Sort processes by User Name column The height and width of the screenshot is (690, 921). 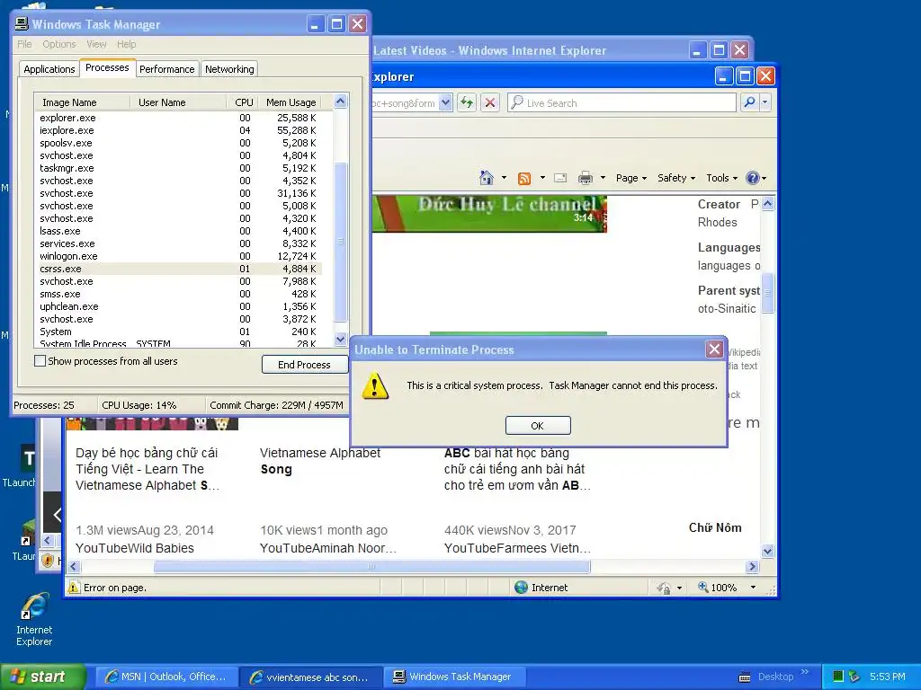(x=178, y=102)
